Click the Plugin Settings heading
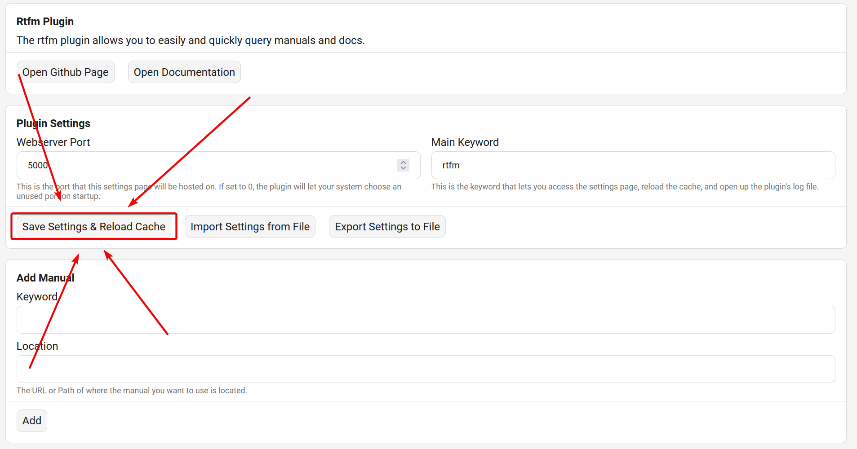 click(53, 123)
